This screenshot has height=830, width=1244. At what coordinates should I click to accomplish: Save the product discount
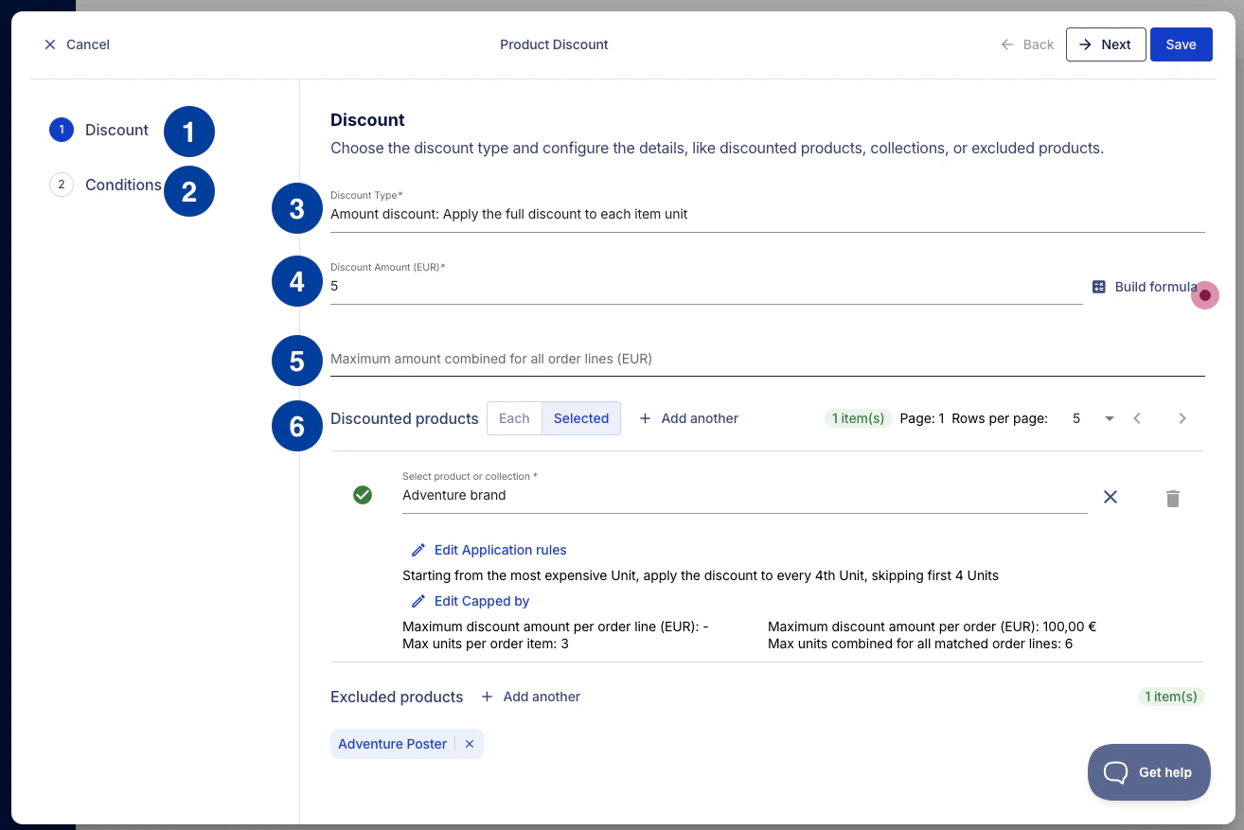coord(1182,44)
